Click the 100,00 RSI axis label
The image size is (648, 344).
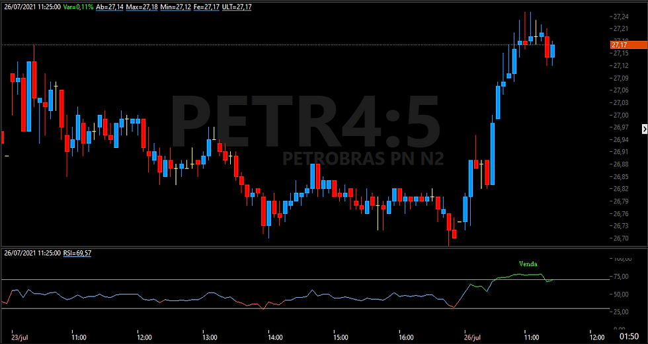tap(622, 259)
